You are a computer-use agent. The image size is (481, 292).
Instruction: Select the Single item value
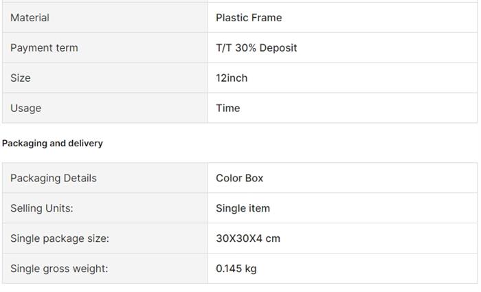click(243, 208)
